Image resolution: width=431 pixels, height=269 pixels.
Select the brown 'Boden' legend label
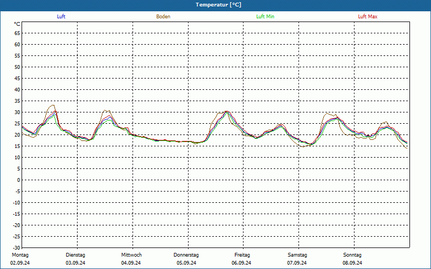(163, 17)
